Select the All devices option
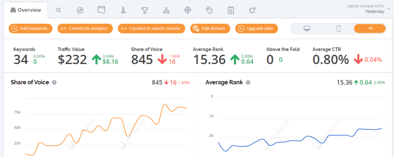 (x=370, y=28)
